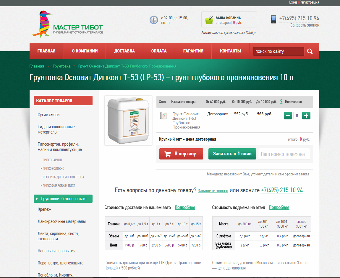Open Подробнее link for delivery cost
Image resolution: width=340 pixels, height=278 pixels.
pos(185,208)
